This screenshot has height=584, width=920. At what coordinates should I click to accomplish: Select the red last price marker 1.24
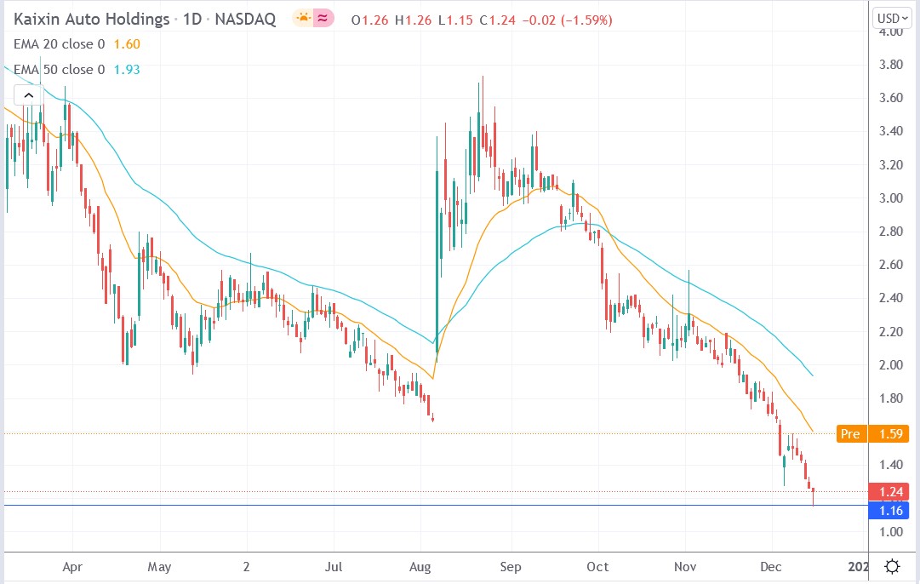tap(889, 491)
